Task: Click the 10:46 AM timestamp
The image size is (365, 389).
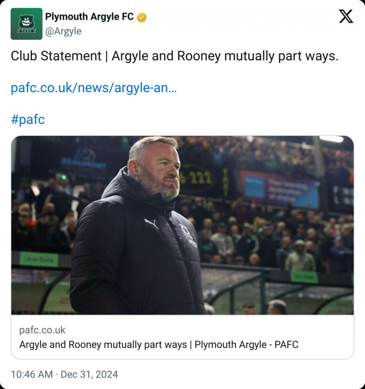Action: [x=31, y=374]
